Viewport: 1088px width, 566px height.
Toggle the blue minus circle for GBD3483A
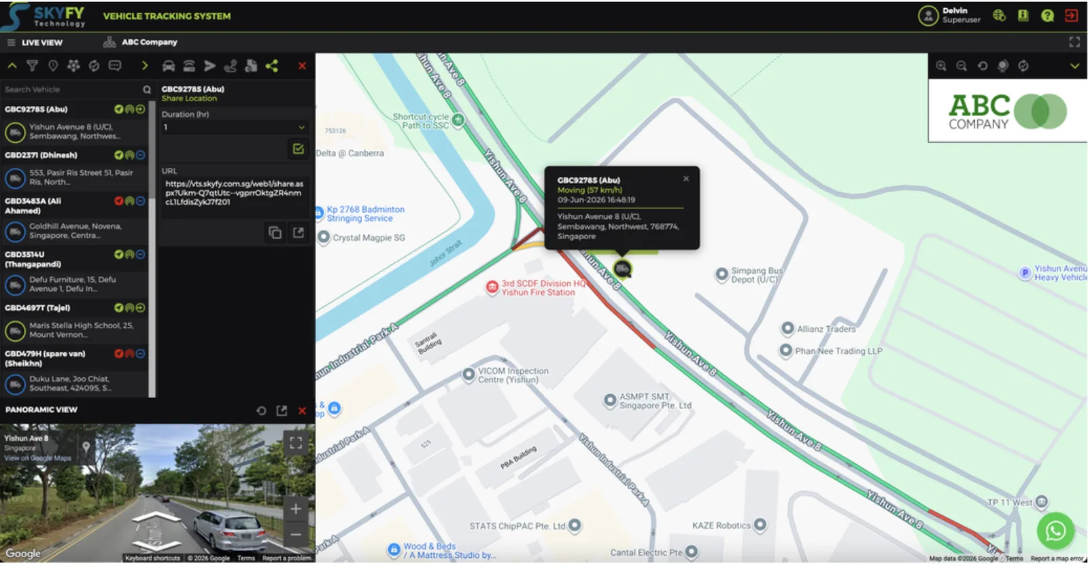[x=140, y=201]
